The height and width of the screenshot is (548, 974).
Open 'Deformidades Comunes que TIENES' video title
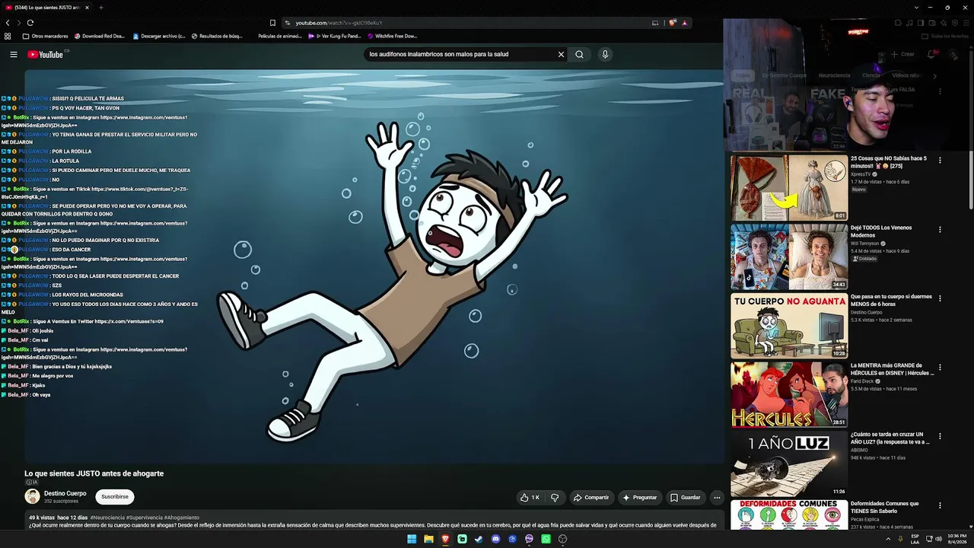[x=886, y=508]
